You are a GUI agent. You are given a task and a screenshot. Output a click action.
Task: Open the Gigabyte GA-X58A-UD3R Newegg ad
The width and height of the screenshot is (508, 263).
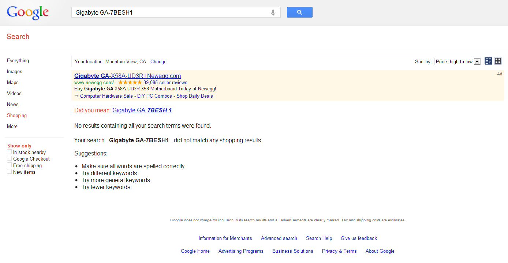point(127,76)
